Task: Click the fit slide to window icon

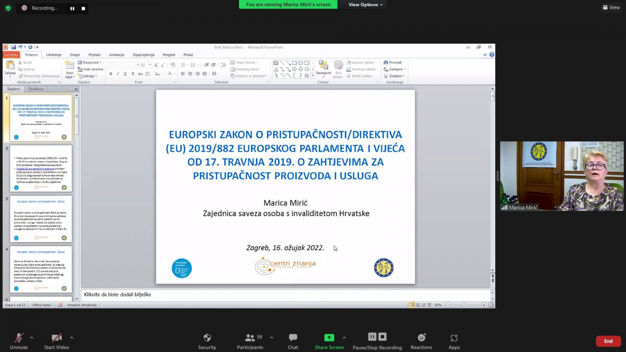Action: (491, 305)
